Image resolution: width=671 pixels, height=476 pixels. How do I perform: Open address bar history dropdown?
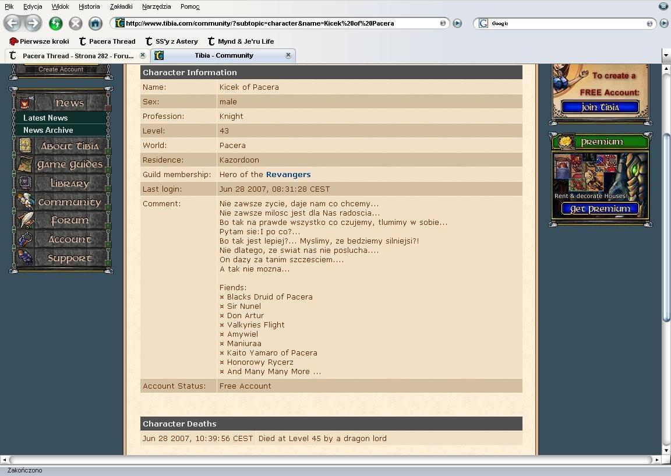(x=443, y=23)
